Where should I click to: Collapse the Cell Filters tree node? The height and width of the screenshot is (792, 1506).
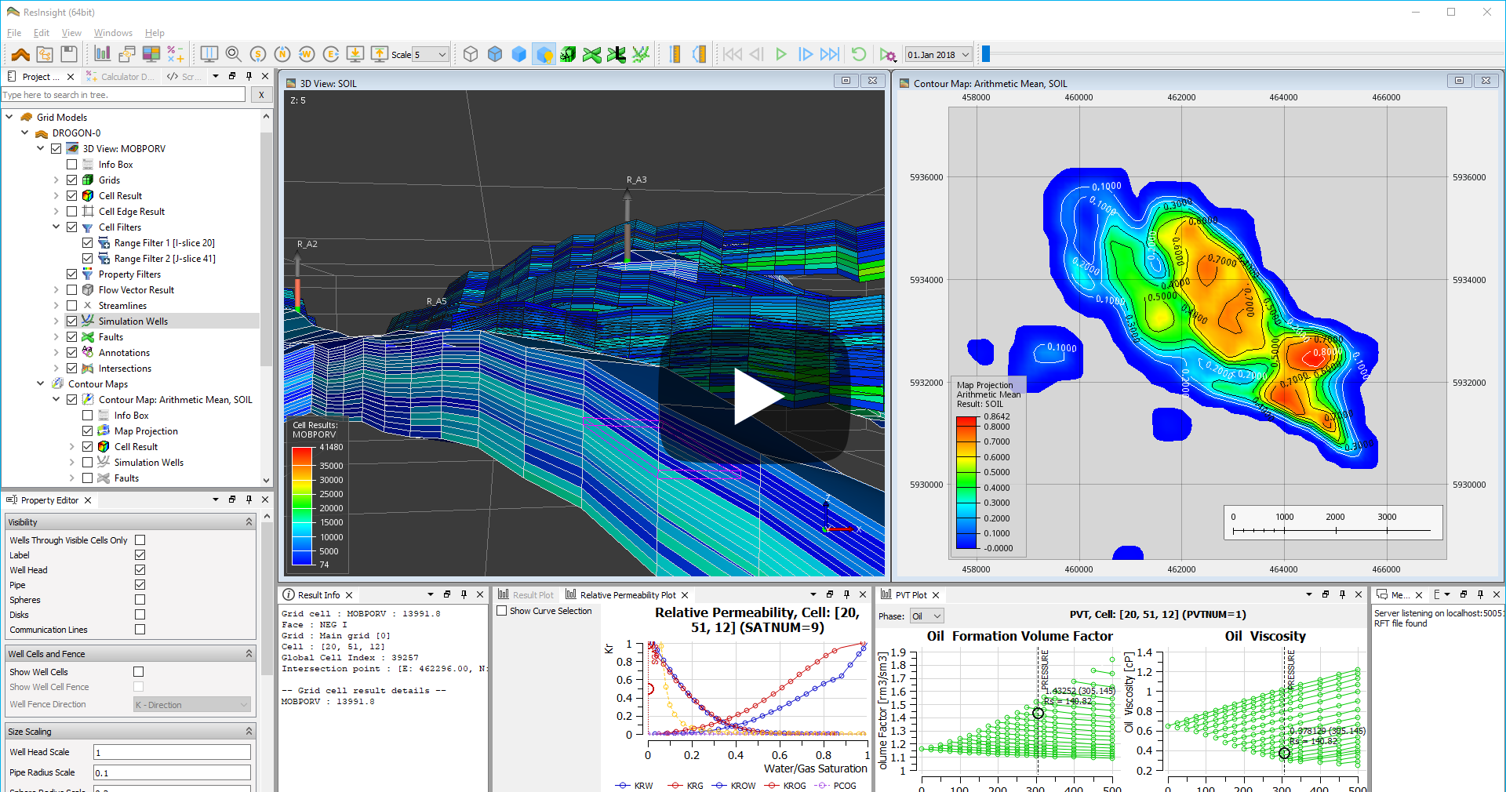(x=56, y=227)
